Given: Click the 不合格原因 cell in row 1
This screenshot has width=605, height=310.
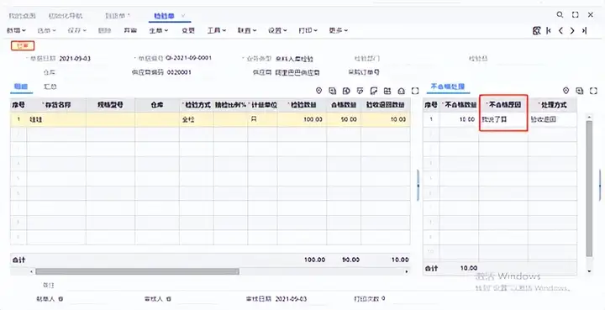Looking at the screenshot, I should [x=503, y=119].
